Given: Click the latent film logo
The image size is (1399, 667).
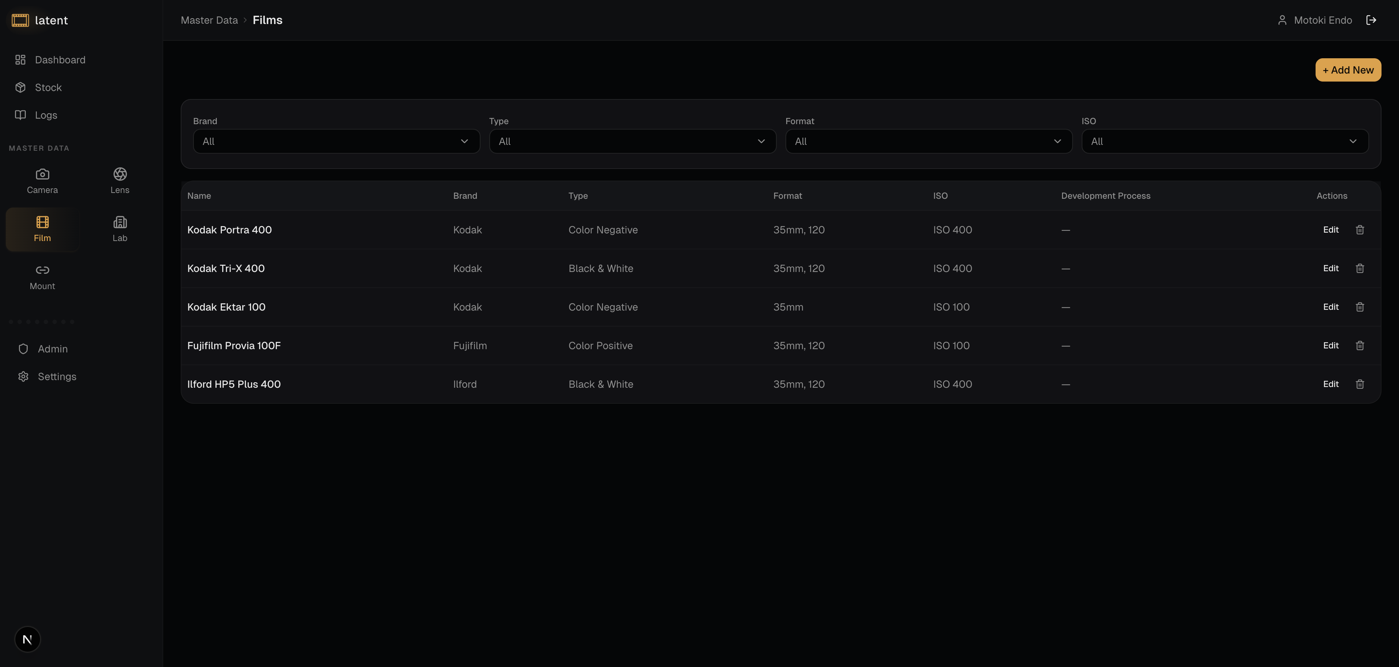Looking at the screenshot, I should [x=20, y=20].
